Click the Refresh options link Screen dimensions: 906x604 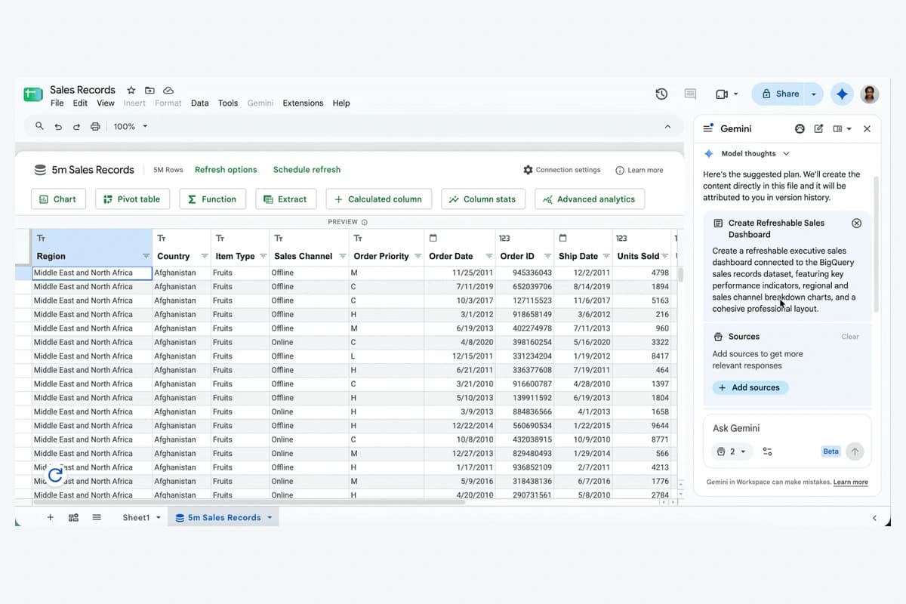pyautogui.click(x=226, y=170)
